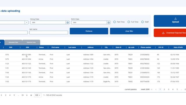Click the Download Rejected Records button
The height and width of the screenshot is (105, 186).
click(x=170, y=33)
